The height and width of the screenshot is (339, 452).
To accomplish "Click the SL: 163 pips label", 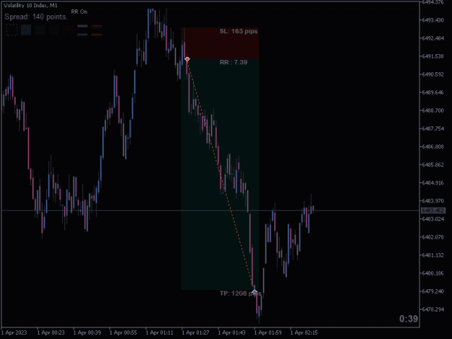I will (239, 31).
